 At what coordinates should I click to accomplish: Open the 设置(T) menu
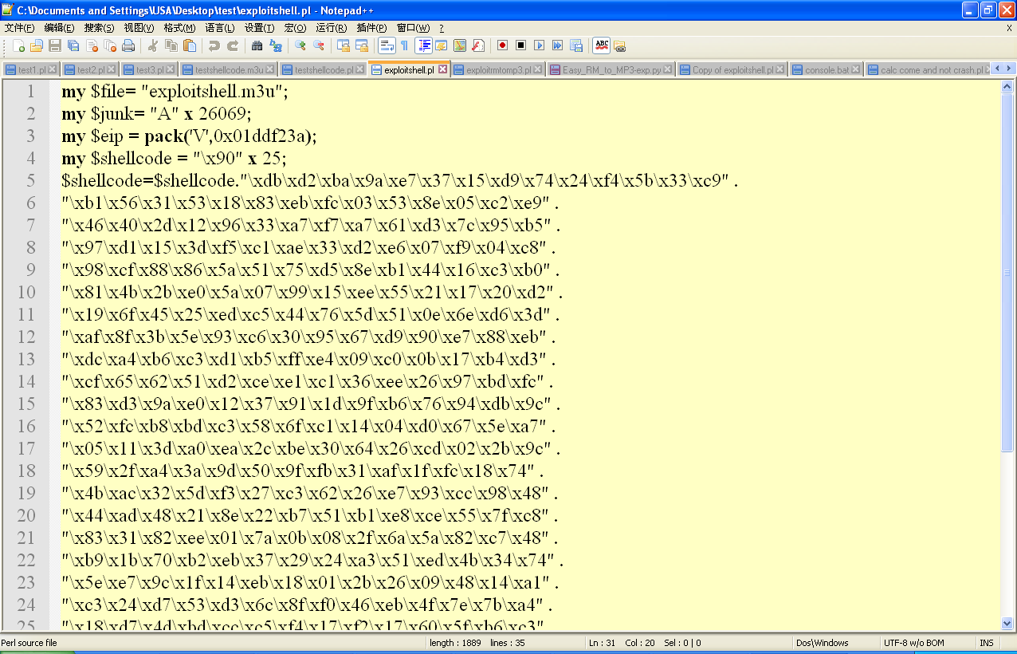click(260, 28)
